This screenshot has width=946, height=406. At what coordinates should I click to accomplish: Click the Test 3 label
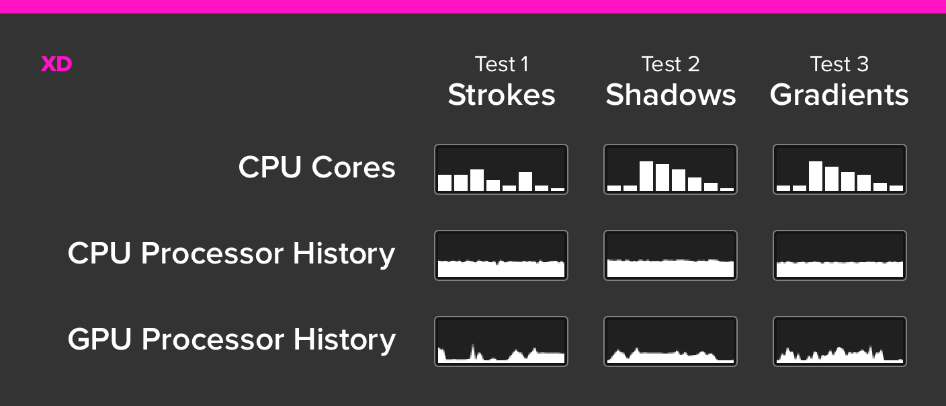pyautogui.click(x=839, y=65)
